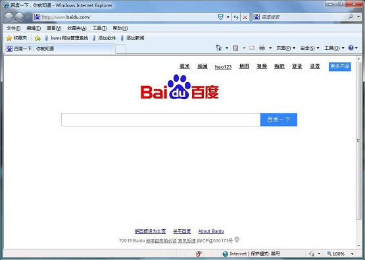Open 添加新闻 favorites bar link
This screenshot has height=260, width=365.
(x=132, y=38)
